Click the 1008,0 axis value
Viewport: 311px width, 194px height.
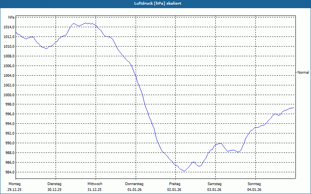coord(9,56)
